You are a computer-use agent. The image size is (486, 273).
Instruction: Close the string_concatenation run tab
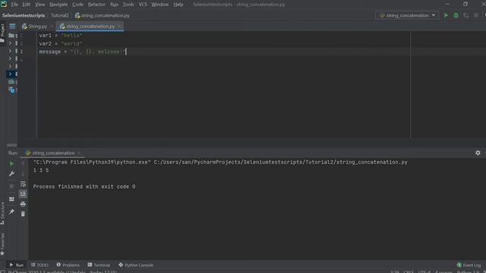click(x=79, y=153)
